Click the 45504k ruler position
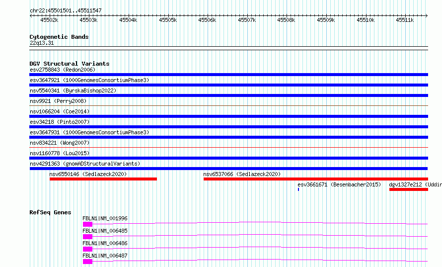 click(x=128, y=20)
